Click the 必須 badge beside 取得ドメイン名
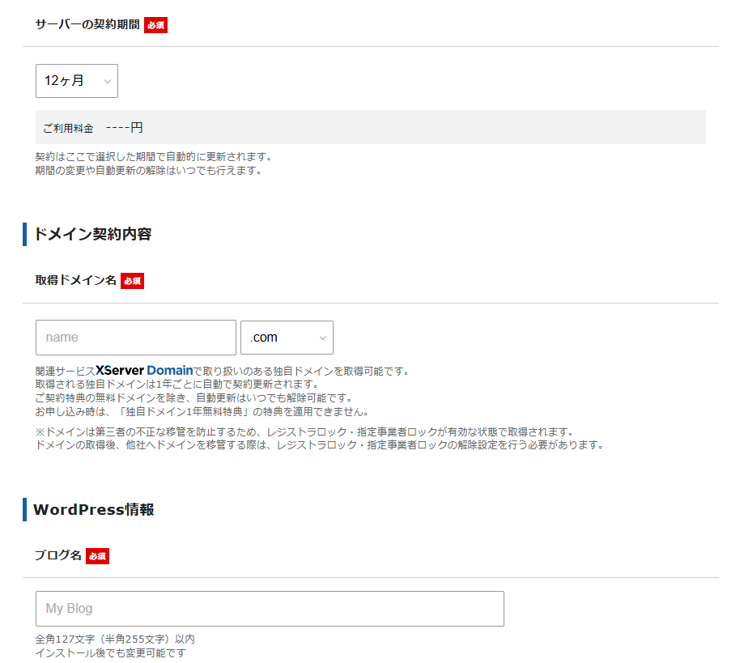 [132, 281]
